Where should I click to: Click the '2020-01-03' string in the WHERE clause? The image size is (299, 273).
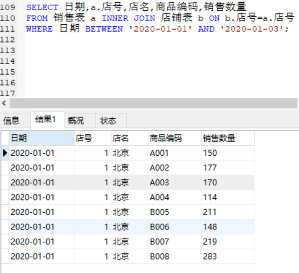[252, 29]
